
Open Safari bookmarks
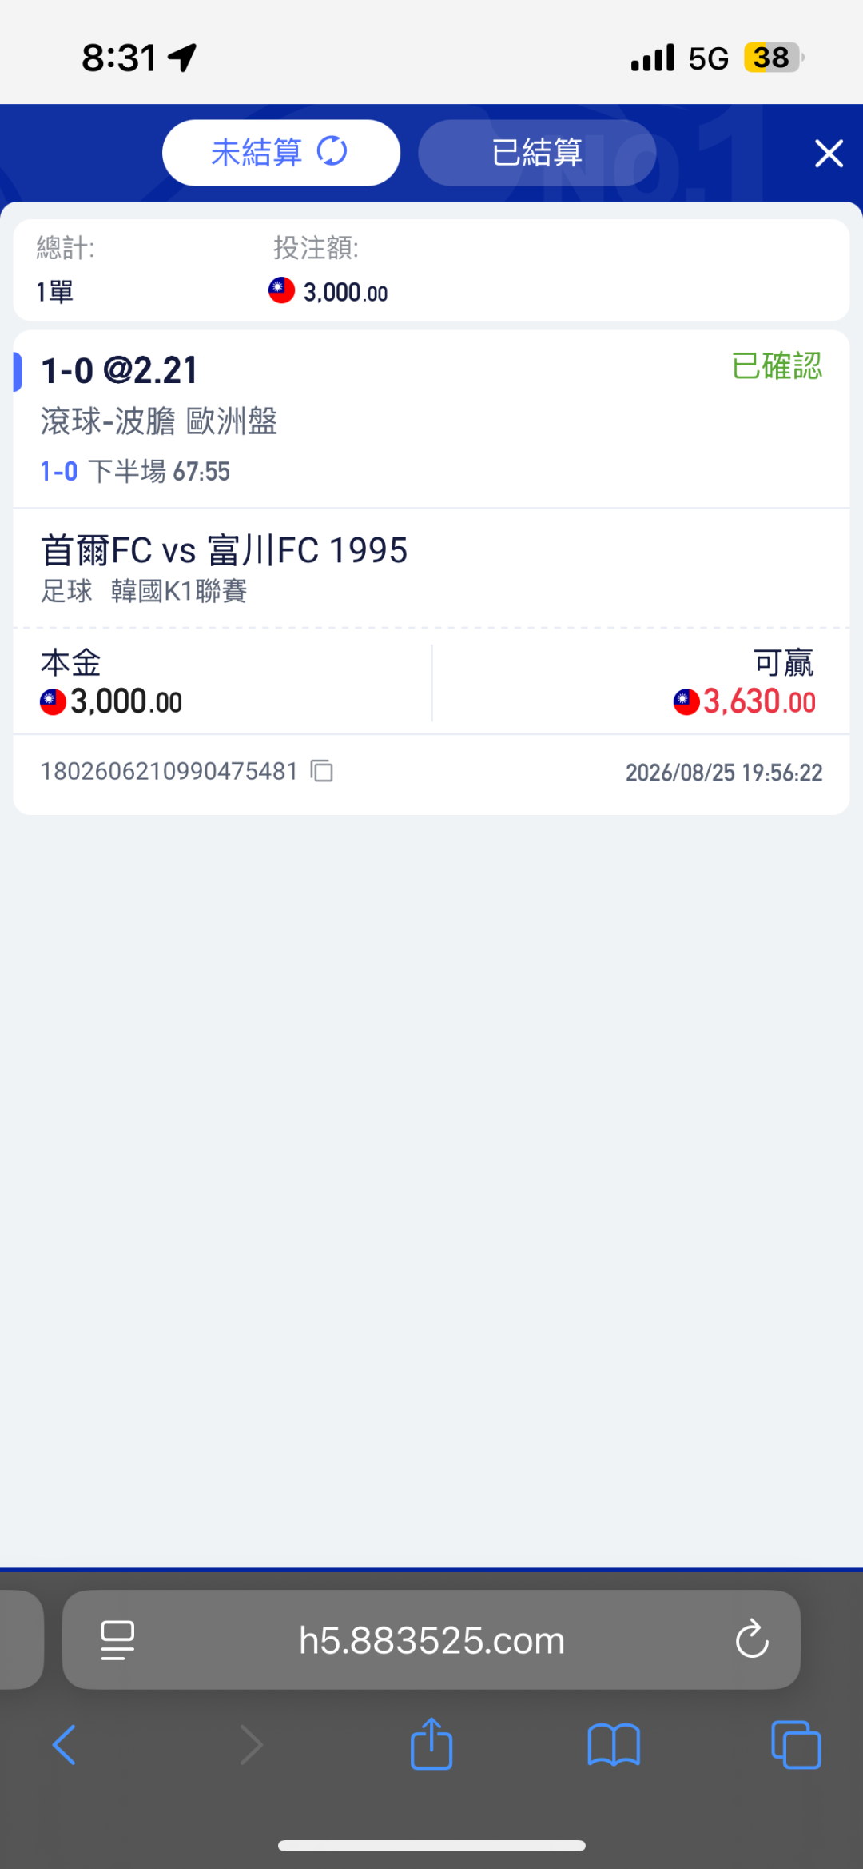coord(614,1744)
